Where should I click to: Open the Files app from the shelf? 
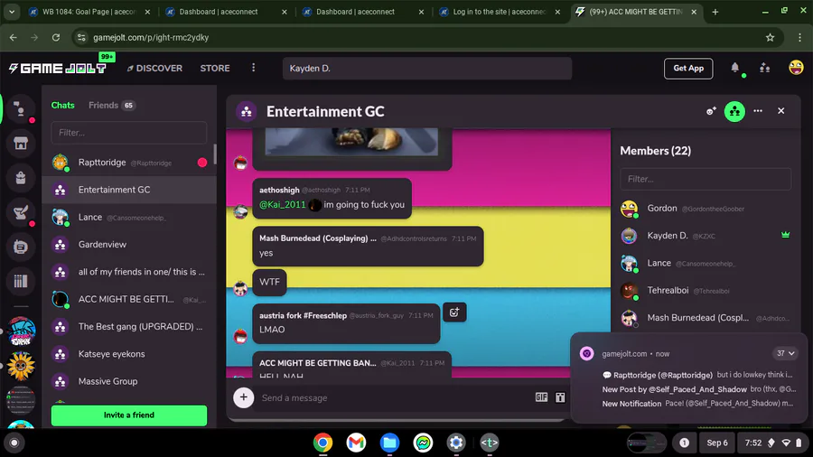pos(389,443)
